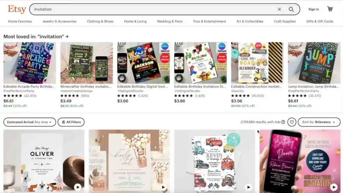Open the Wedding & Party category
This screenshot has width=343, height=193.
pos(170,21)
